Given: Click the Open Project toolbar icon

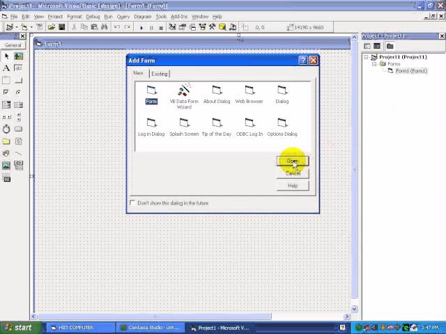Looking at the screenshot, I should click(52, 27).
